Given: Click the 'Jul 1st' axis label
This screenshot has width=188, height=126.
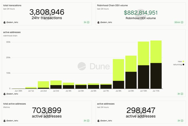Looking at the screenshot, I should coord(31,91).
